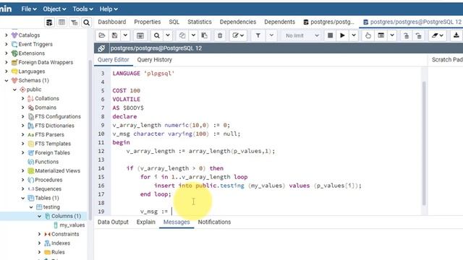Click the Filtered Rows icon in browser toolbar
This screenshot has height=260, width=463.
click(x=74, y=22)
